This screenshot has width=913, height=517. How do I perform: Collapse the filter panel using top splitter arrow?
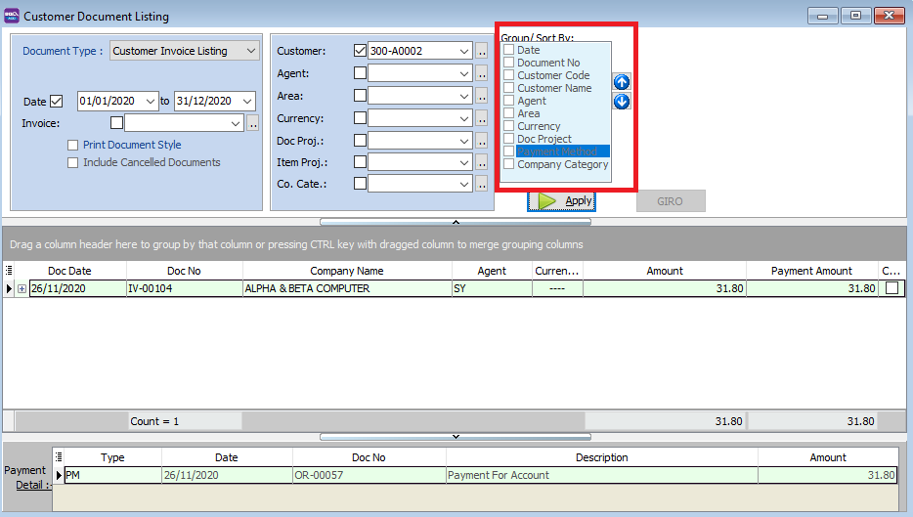[456, 222]
